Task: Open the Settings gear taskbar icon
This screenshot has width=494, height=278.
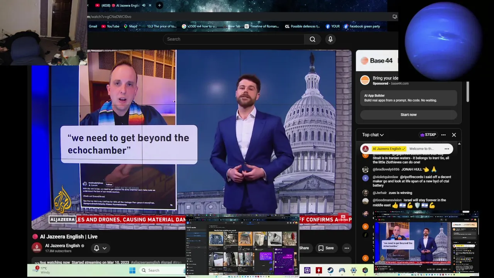Action: click(354, 270)
